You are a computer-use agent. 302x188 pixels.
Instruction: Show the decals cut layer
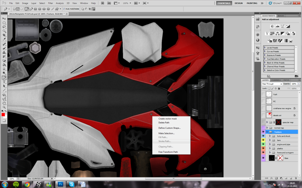pos(263,115)
